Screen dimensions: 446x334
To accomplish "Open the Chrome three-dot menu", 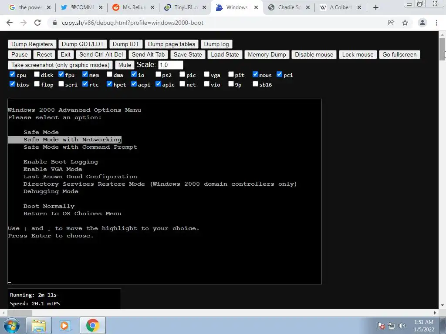I will 436,23.
